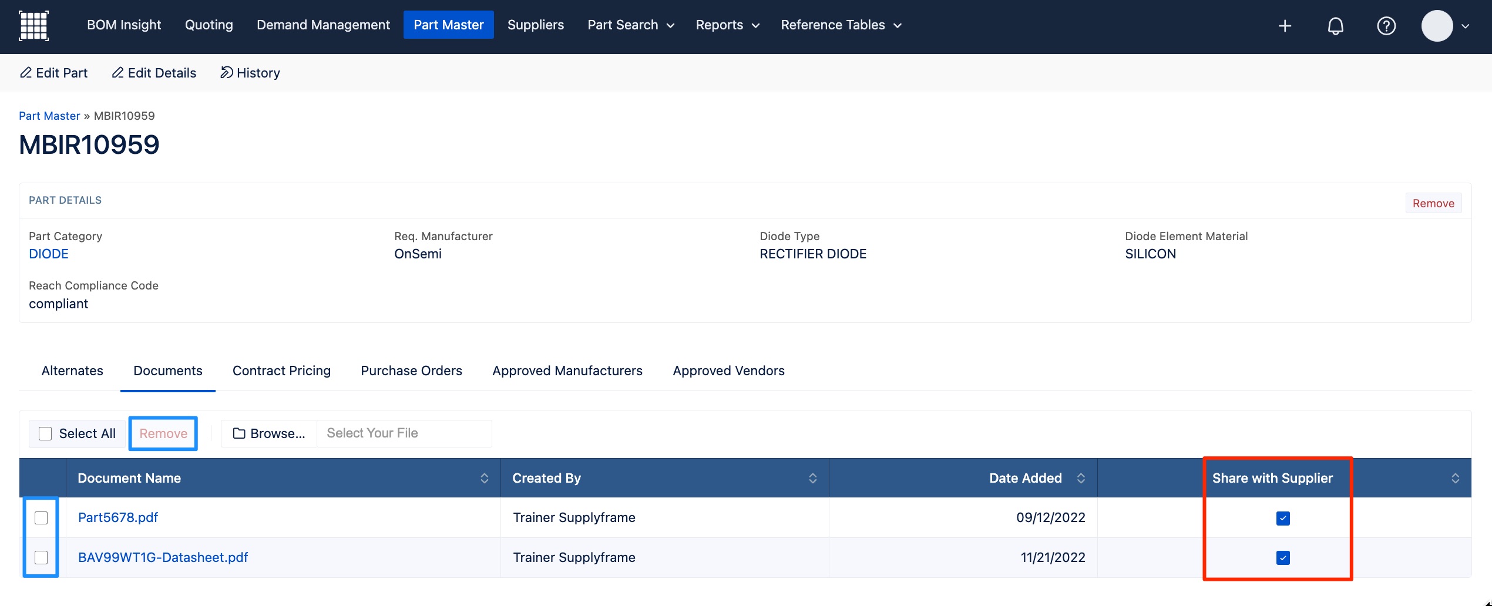Open the Approved Manufacturers tab
The width and height of the screenshot is (1492, 606).
tap(567, 371)
